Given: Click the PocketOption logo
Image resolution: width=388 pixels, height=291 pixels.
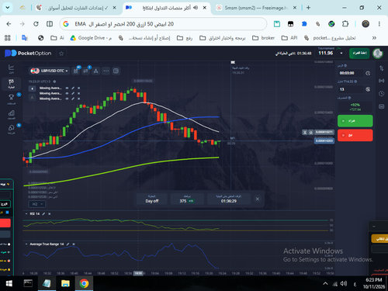Looking at the screenshot, I should pos(28,54).
